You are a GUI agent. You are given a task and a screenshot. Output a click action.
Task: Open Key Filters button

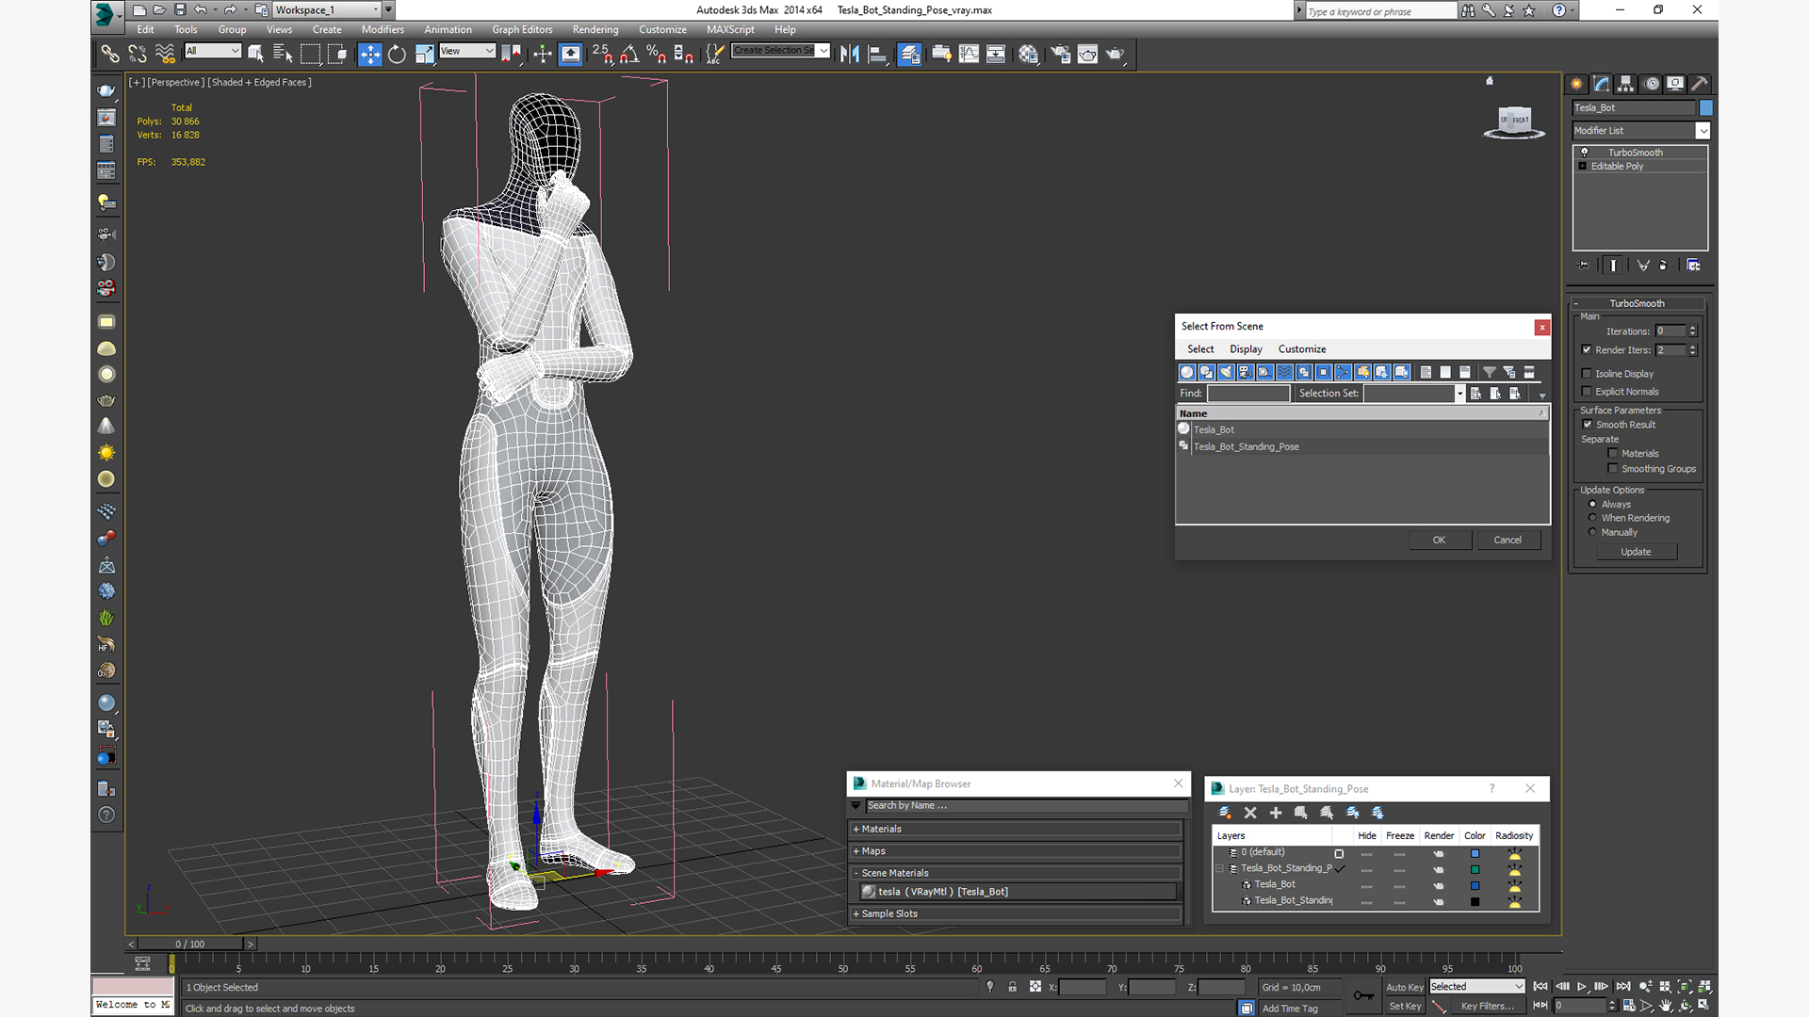[x=1487, y=1006]
